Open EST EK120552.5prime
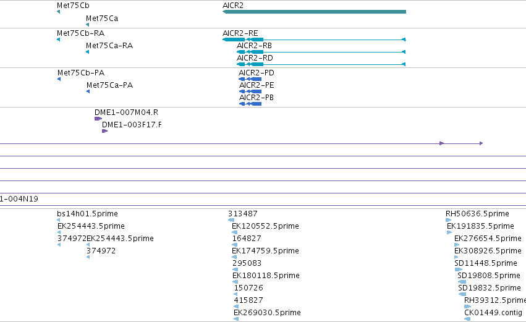 point(265,226)
